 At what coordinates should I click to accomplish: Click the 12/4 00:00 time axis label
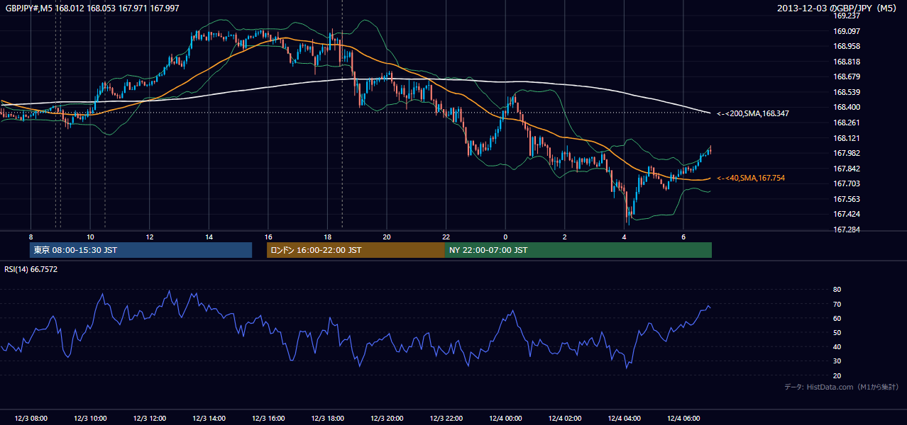point(505,419)
